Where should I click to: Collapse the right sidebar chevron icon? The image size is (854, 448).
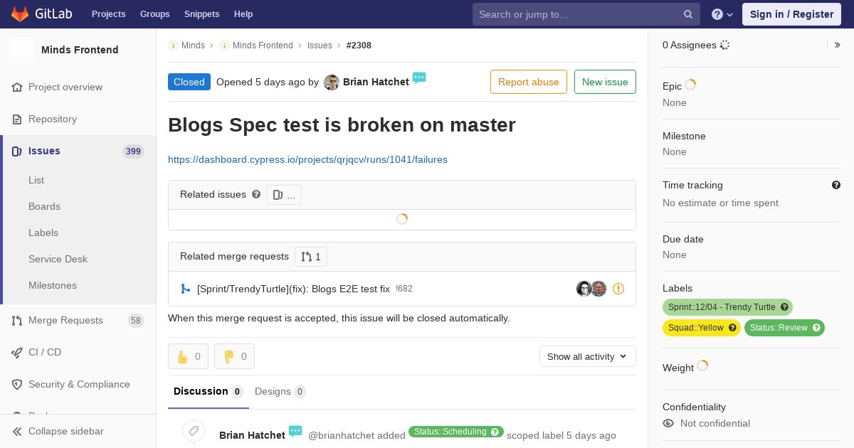click(x=838, y=45)
